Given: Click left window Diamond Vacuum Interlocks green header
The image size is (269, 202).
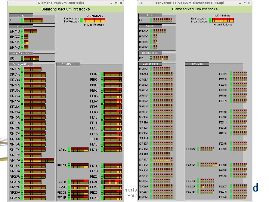Looking at the screenshot, I should pyautogui.click(x=66, y=9).
